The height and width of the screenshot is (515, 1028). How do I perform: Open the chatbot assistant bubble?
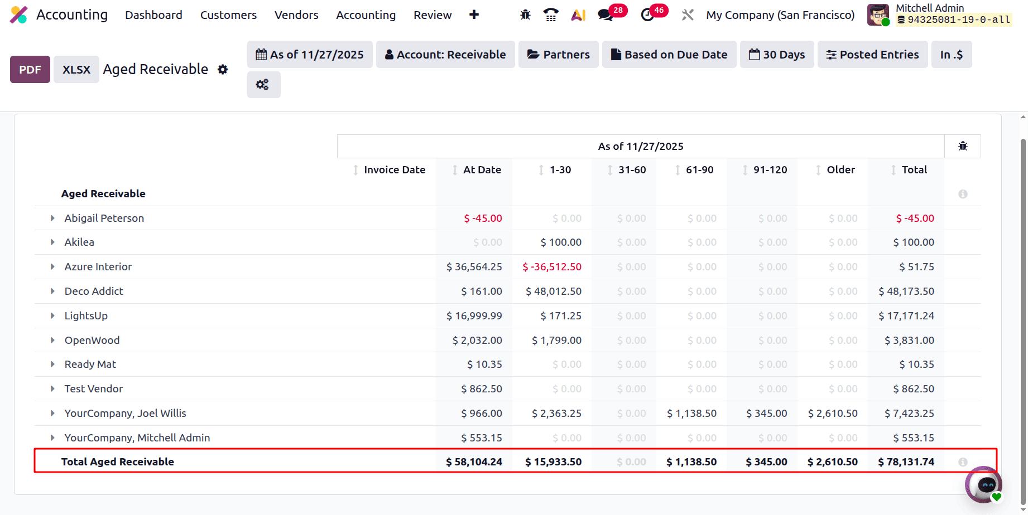point(983,484)
